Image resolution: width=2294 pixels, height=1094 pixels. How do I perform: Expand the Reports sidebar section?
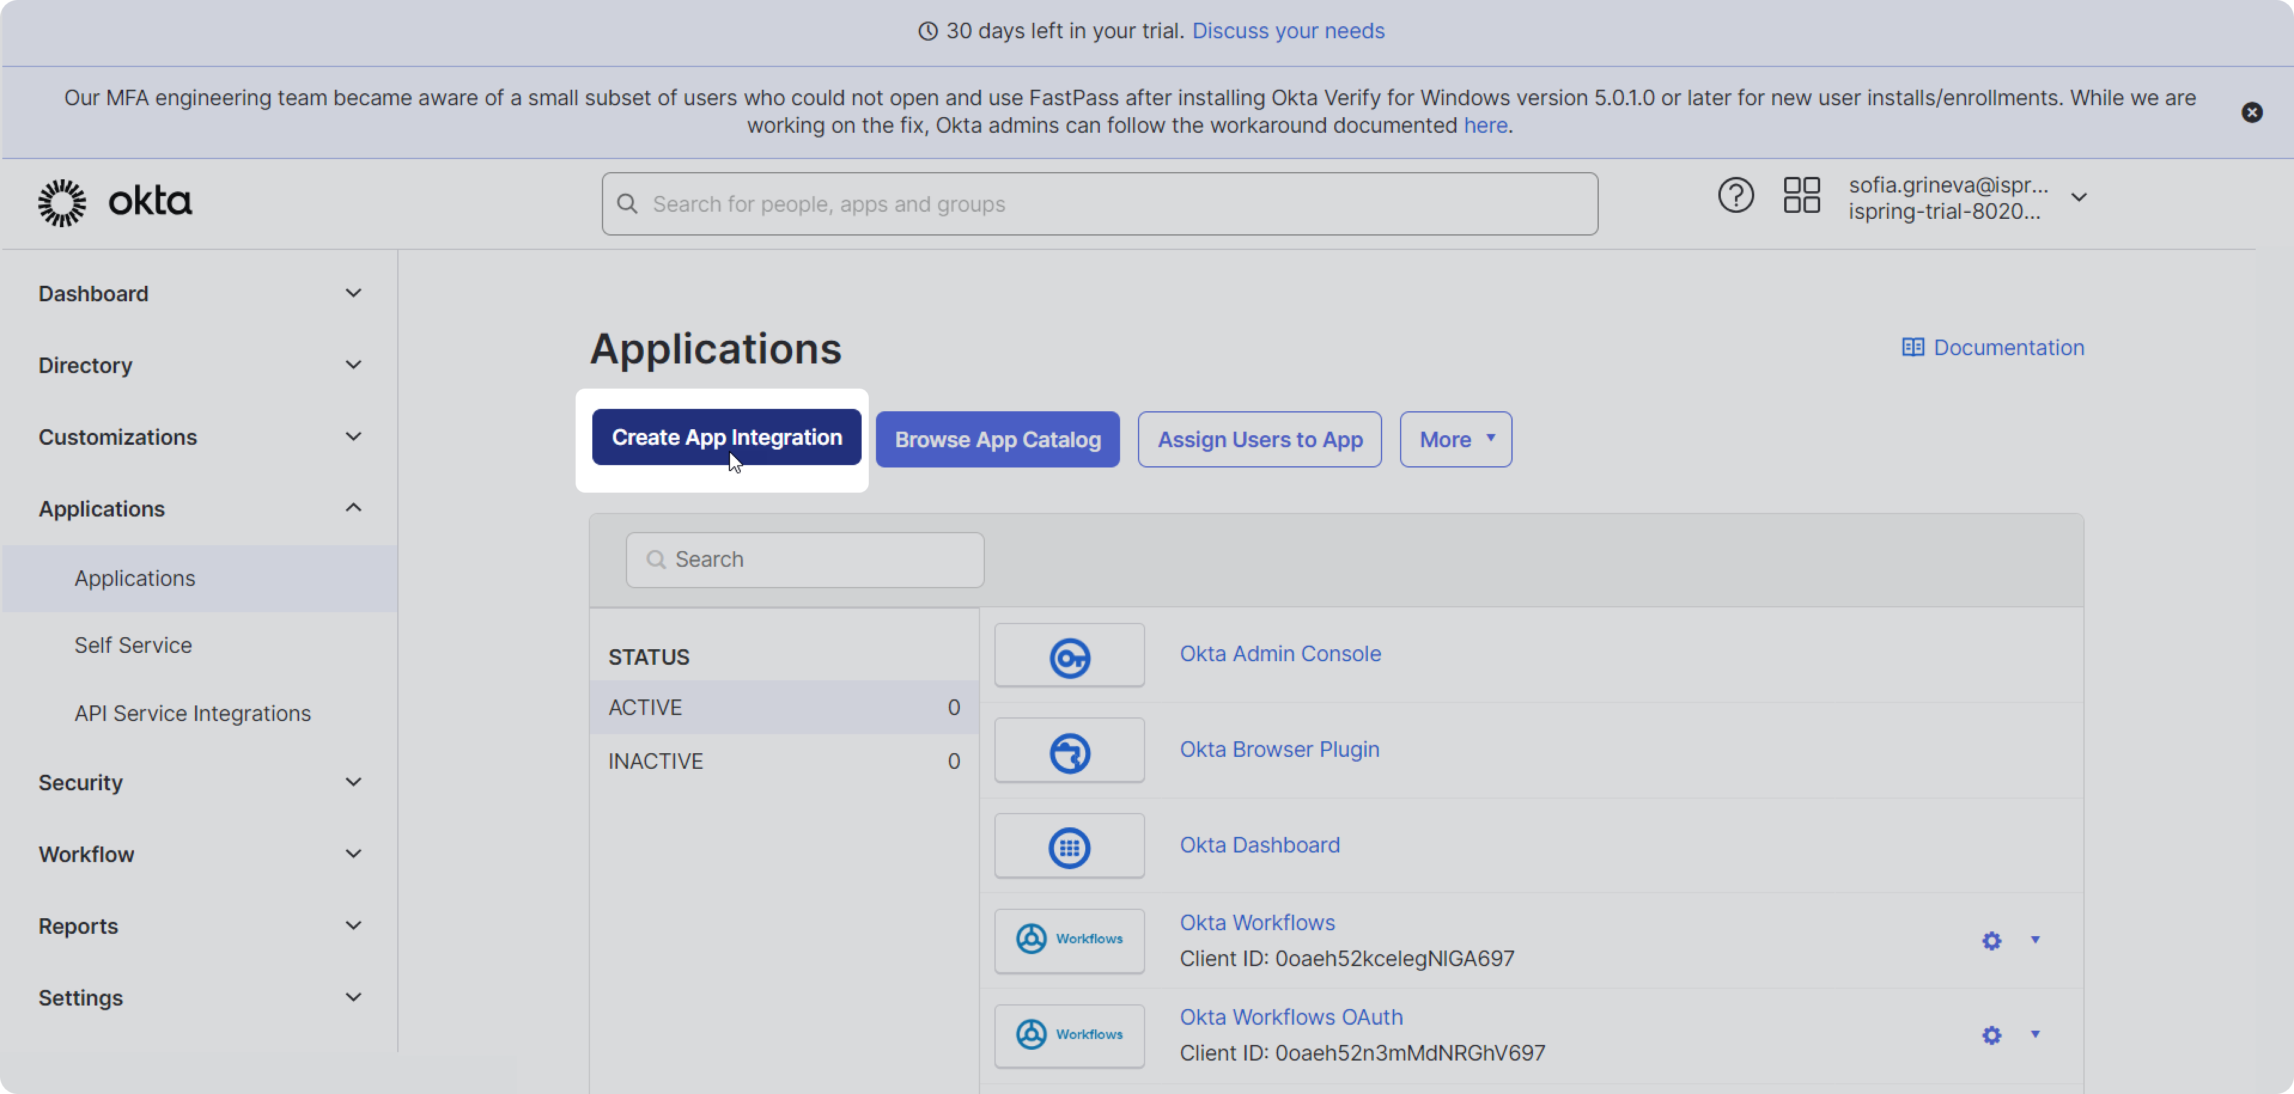[x=354, y=926]
